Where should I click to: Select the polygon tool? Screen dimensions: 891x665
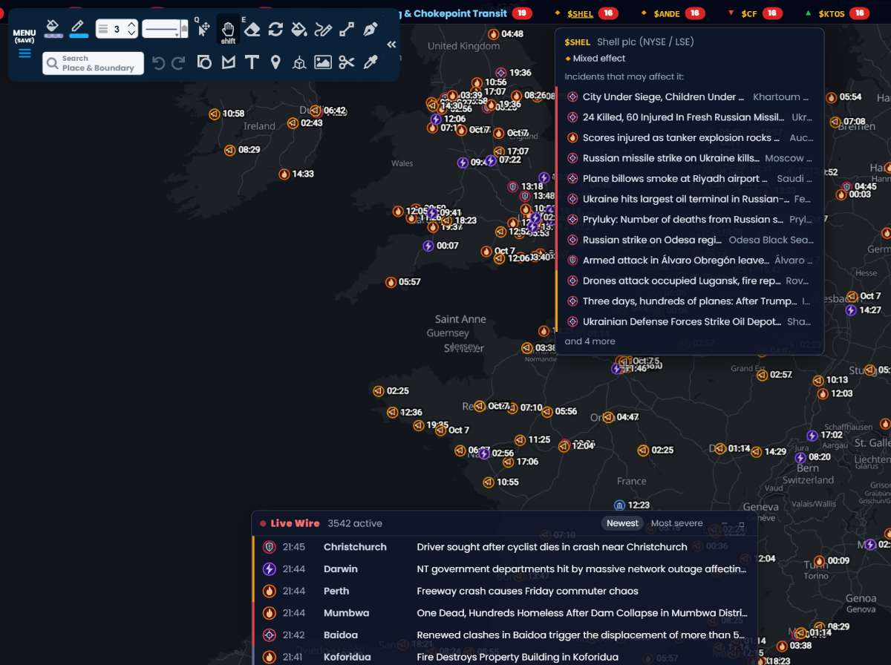point(228,62)
